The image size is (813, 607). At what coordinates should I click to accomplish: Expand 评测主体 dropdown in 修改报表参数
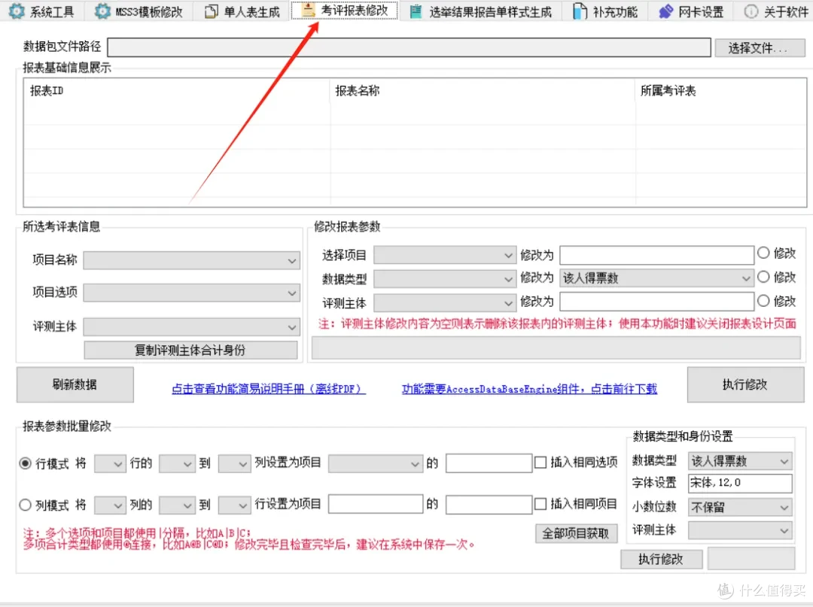[x=445, y=302]
